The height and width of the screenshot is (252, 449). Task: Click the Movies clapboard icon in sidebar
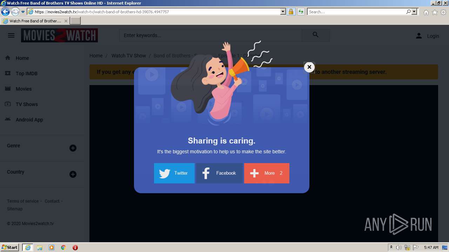8,89
